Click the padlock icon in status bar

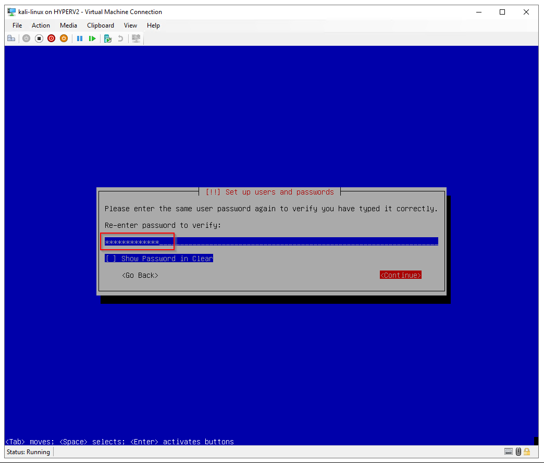click(x=527, y=452)
